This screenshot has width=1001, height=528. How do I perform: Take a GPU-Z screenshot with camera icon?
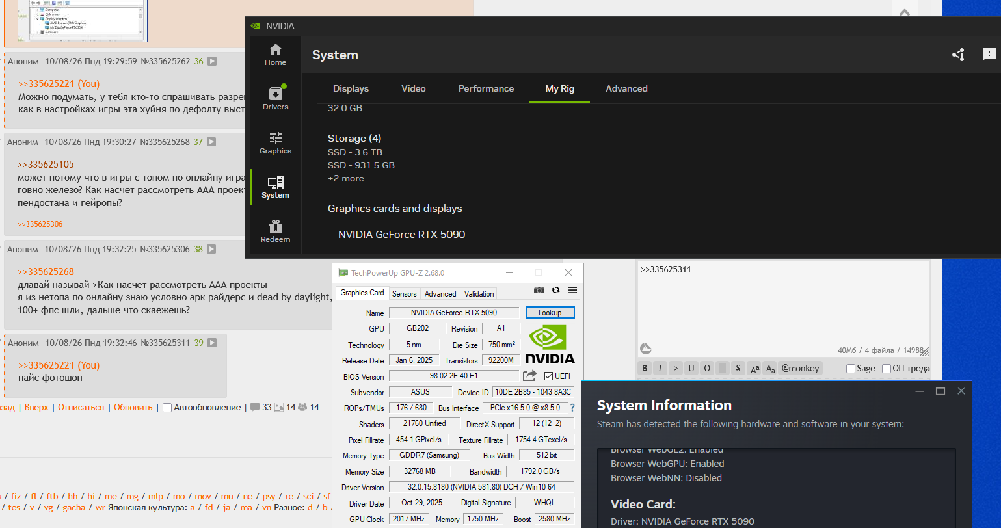point(539,290)
